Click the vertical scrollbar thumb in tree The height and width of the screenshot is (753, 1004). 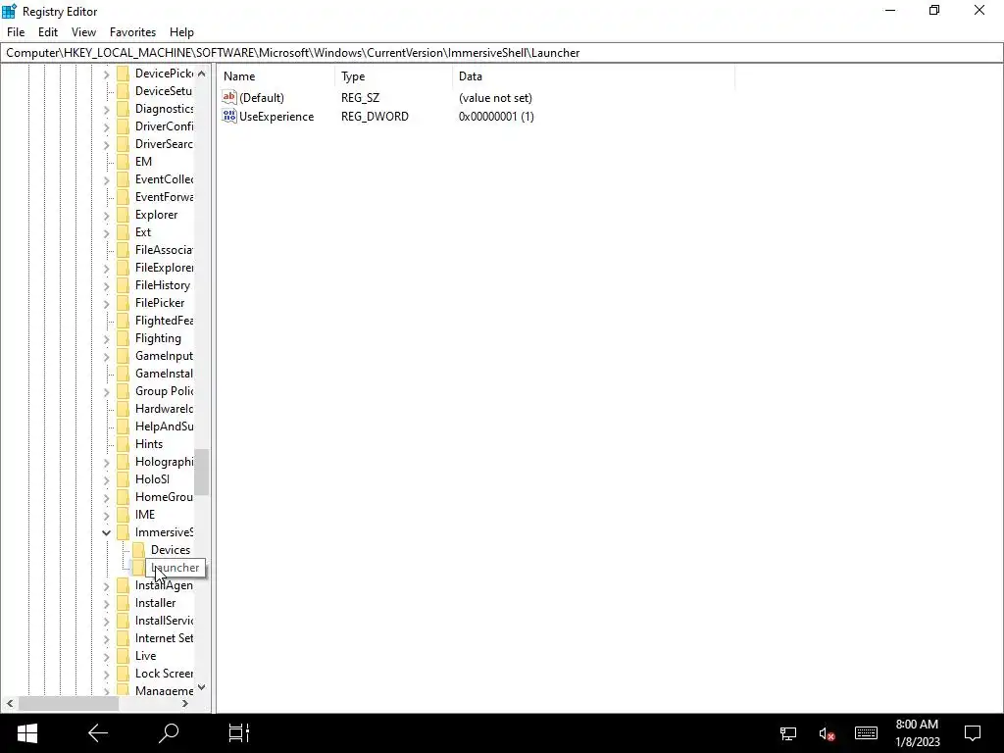pos(202,472)
